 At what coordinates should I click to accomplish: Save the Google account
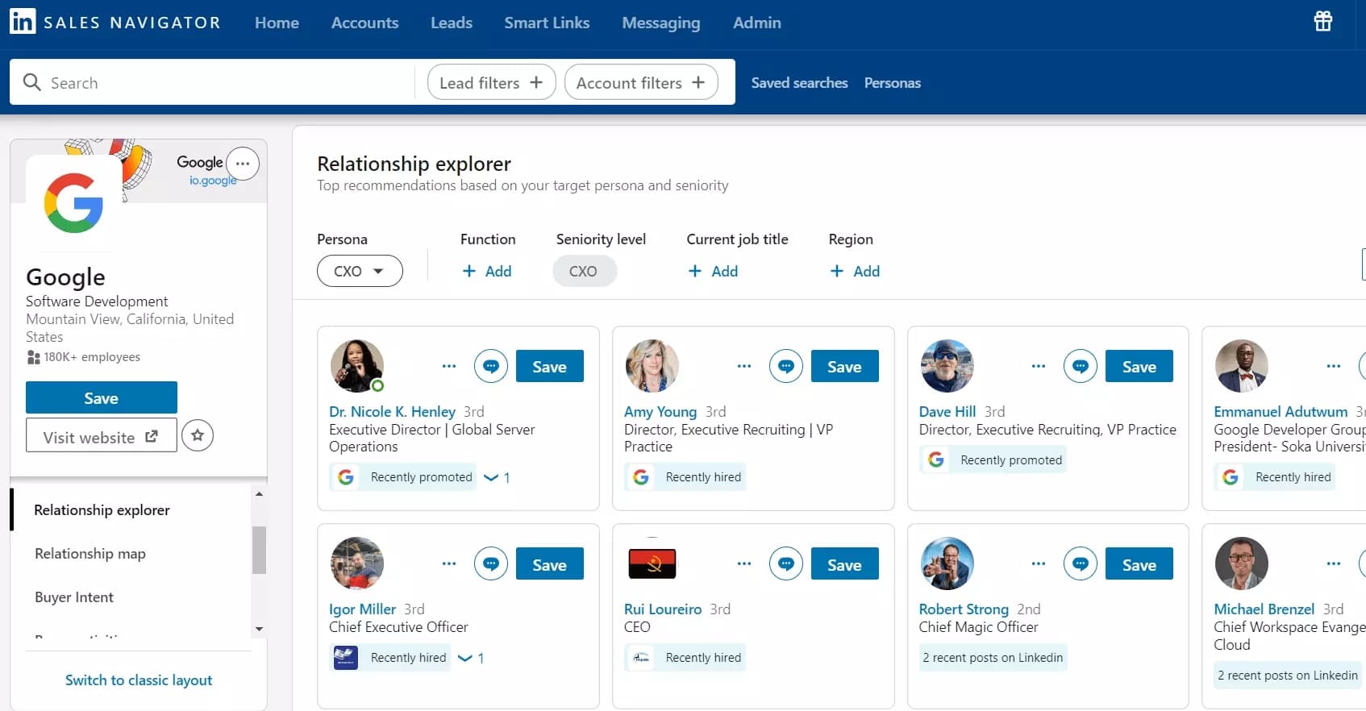pos(101,397)
